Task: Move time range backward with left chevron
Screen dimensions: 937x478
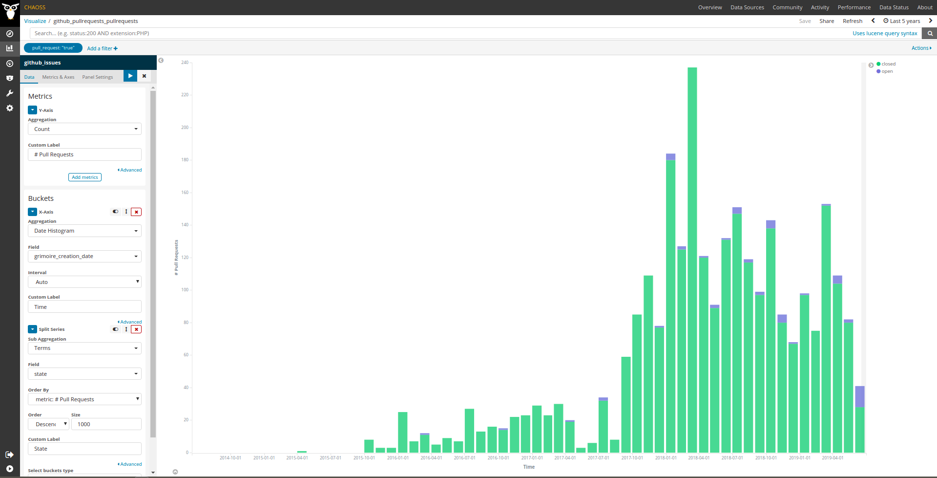Action: 873,21
